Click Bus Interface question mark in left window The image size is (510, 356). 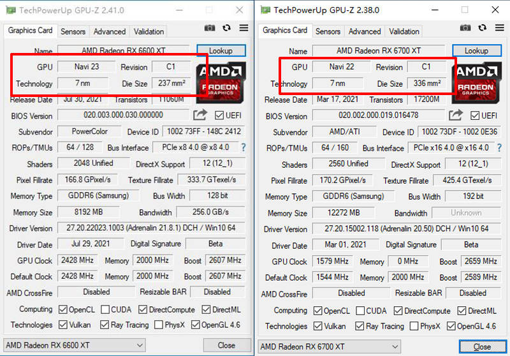pos(244,147)
